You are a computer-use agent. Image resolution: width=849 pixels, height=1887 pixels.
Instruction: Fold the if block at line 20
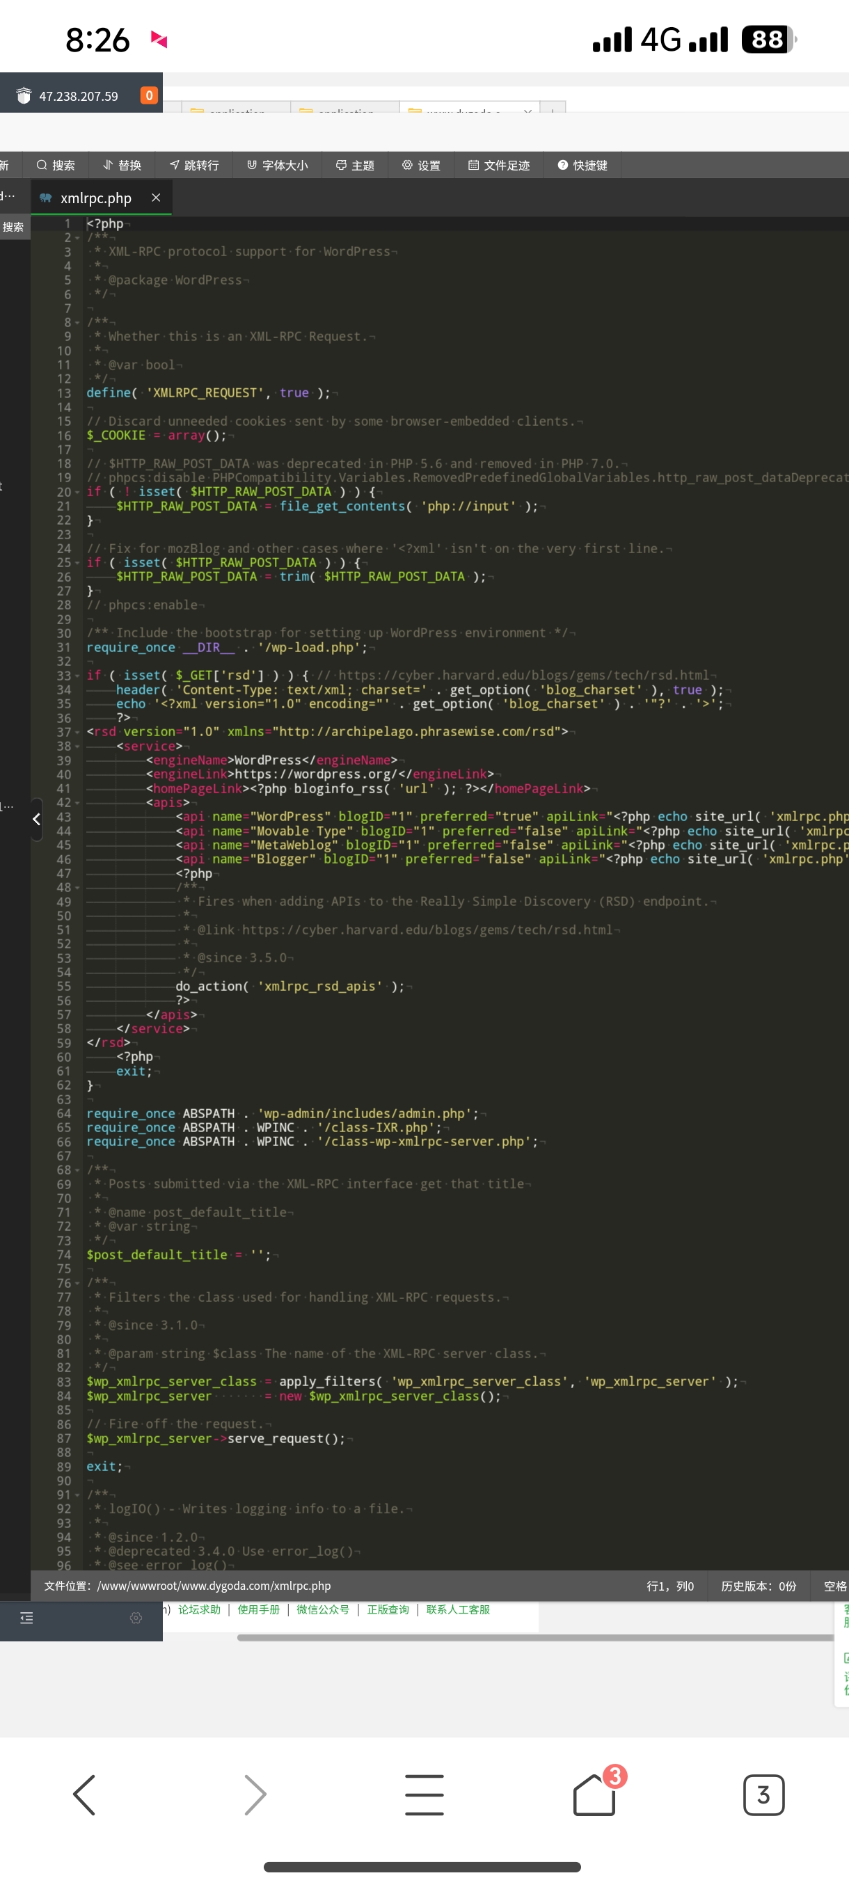[77, 492]
